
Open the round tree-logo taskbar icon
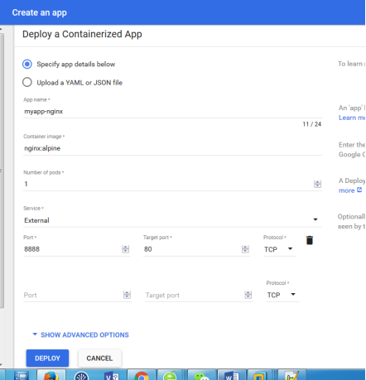pos(81,375)
